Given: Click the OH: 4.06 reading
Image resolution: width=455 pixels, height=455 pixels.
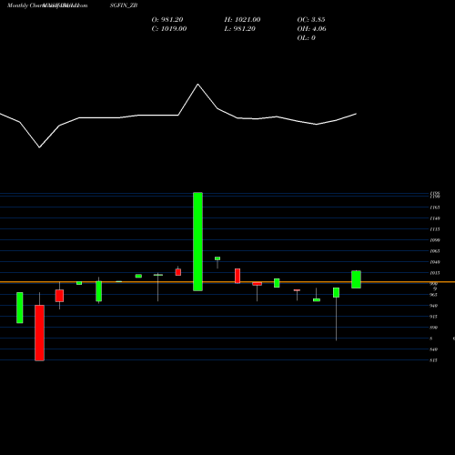Looking at the screenshot, I should pos(311,29).
